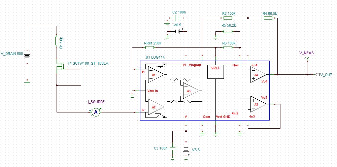Select resistor R5 56,2k
The image size is (337, 167).
click(228, 32)
